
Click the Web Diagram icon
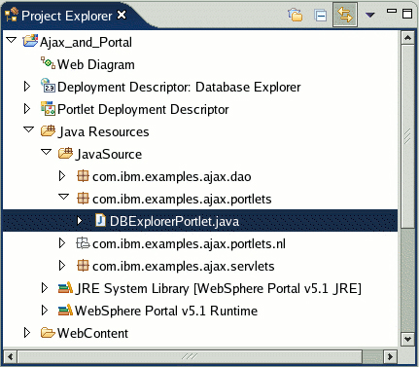48,62
